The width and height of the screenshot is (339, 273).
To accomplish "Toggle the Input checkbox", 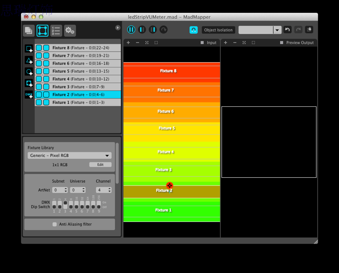I will click(202, 42).
